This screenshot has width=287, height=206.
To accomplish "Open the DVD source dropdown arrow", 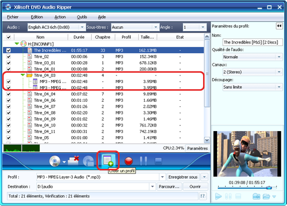I will tap(64, 162).
